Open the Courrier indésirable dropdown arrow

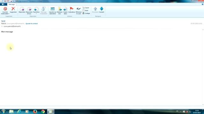pyautogui.click(x=9, y=14)
